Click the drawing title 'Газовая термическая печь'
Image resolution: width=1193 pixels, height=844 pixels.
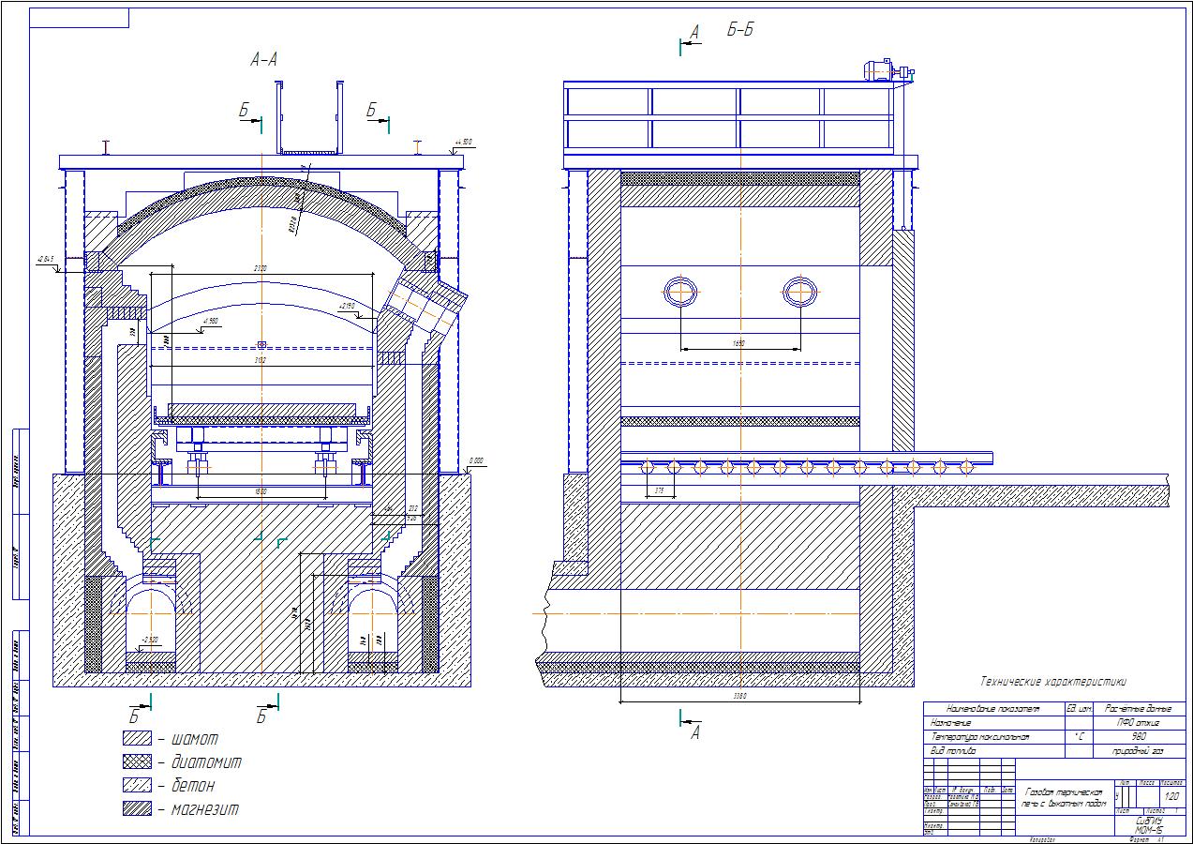[x=1064, y=797]
